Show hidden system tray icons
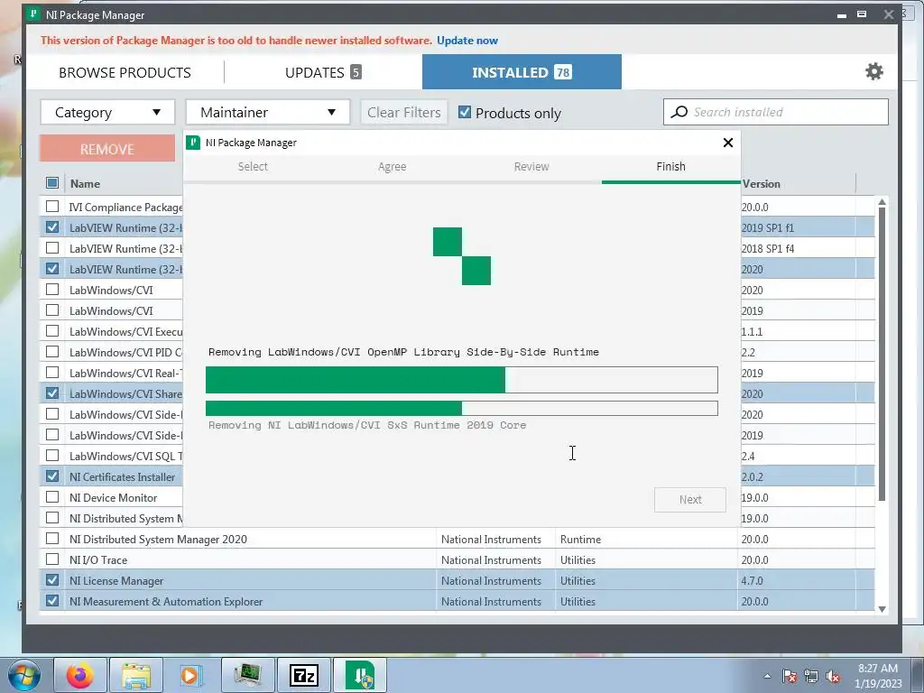Screen dimensions: 924x693 point(767,676)
